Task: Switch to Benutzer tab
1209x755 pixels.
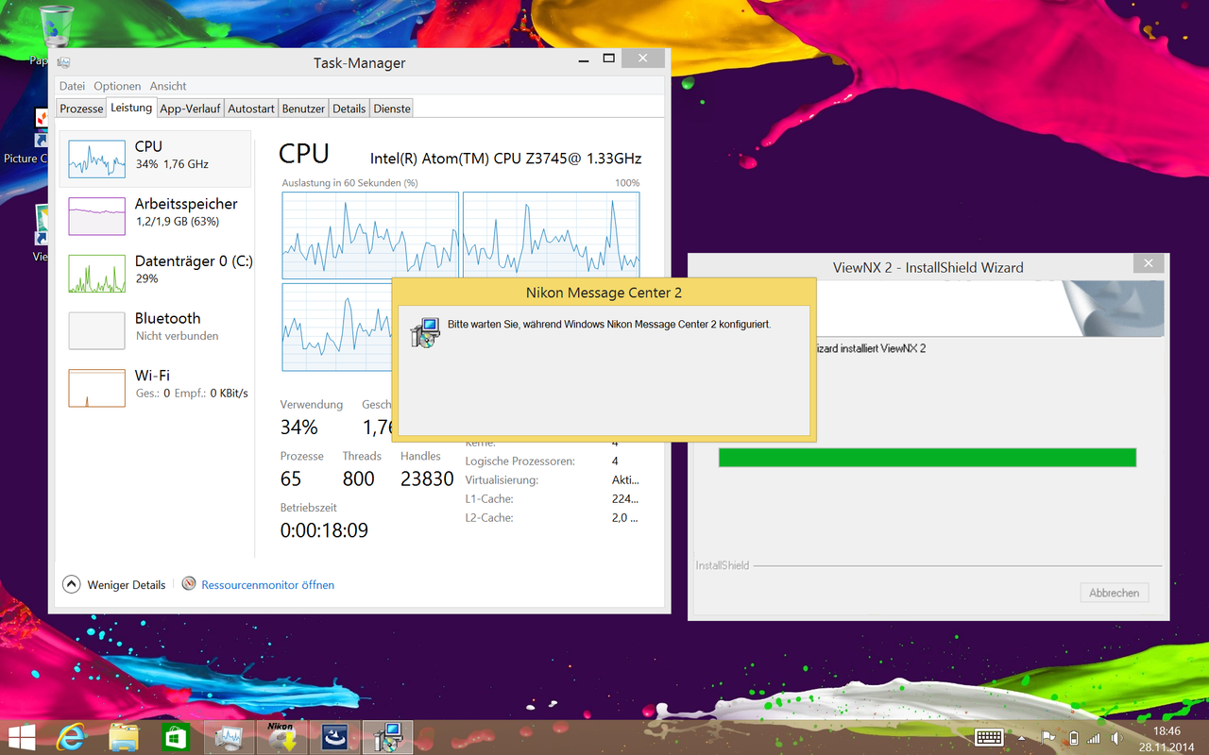Action: (303, 109)
